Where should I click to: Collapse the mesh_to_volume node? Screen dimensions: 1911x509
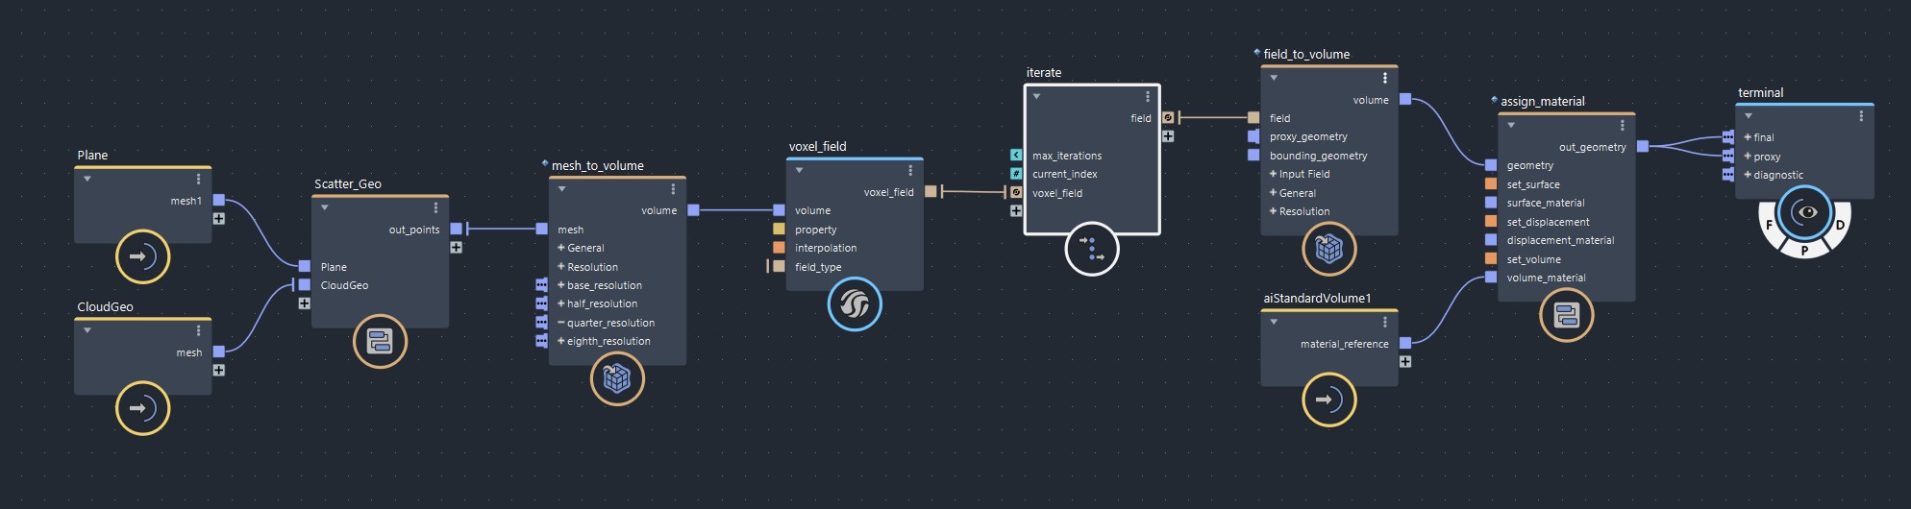(x=562, y=189)
